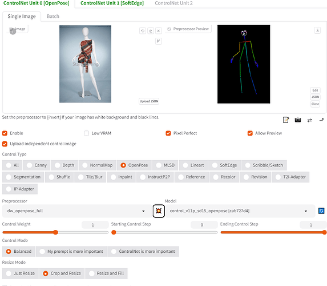Download the preprocessor preview image
The width and height of the screenshot is (327, 286).
coord(317,30)
